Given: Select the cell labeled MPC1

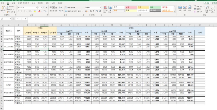Looking at the screenshot, I should (x=9, y=85).
